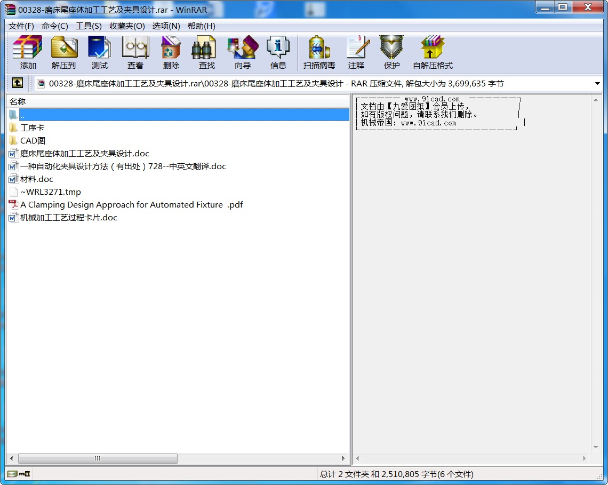
Task: Open the View (查看) toolbar icon
Action: pyautogui.click(x=135, y=52)
